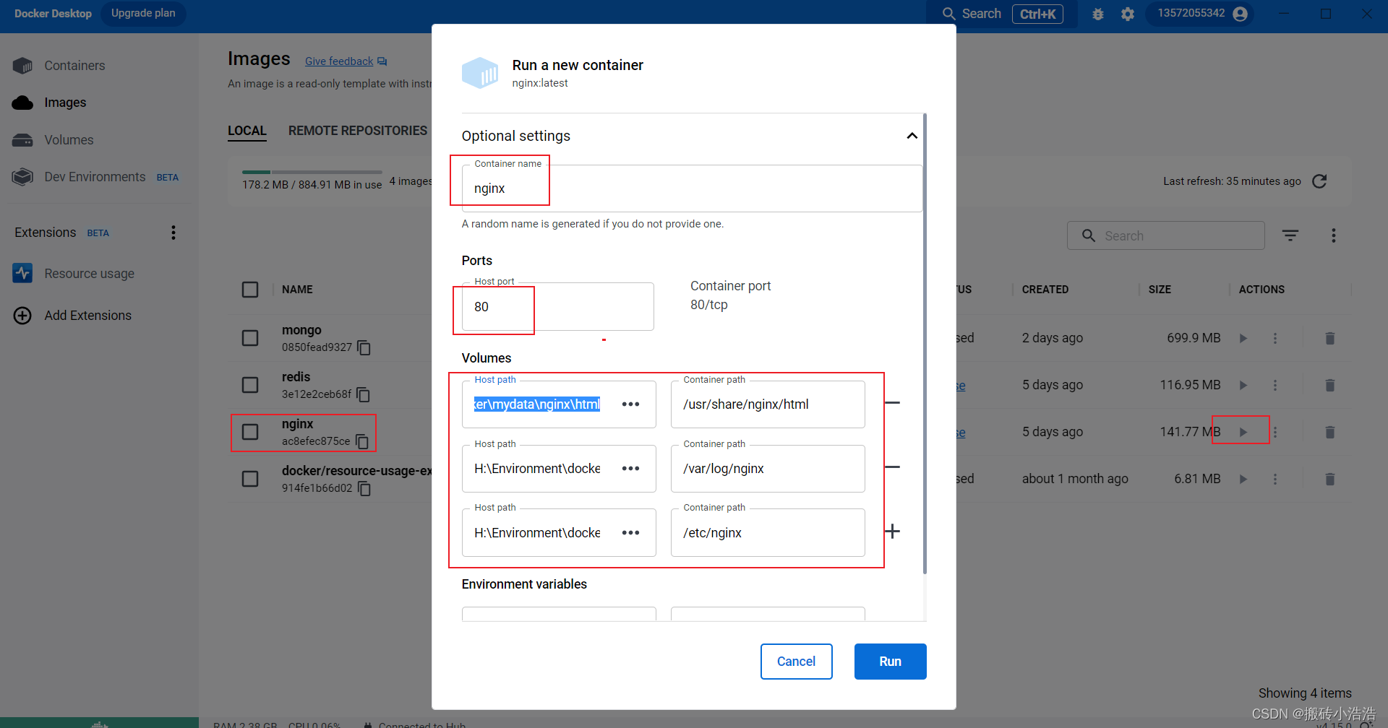Viewport: 1388px width, 728px height.
Task: Click the Container name input field
Action: tap(692, 188)
